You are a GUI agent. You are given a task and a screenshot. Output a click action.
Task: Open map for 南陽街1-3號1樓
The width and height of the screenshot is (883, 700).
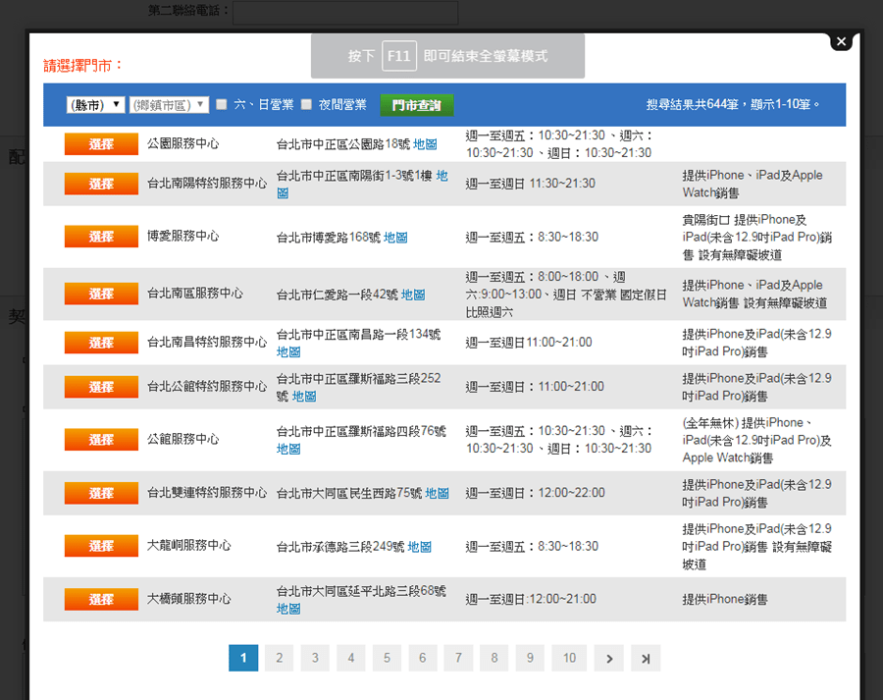click(x=442, y=176)
